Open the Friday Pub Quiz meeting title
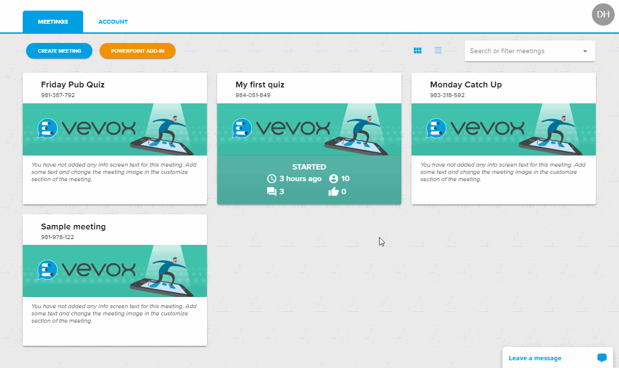 click(x=73, y=85)
